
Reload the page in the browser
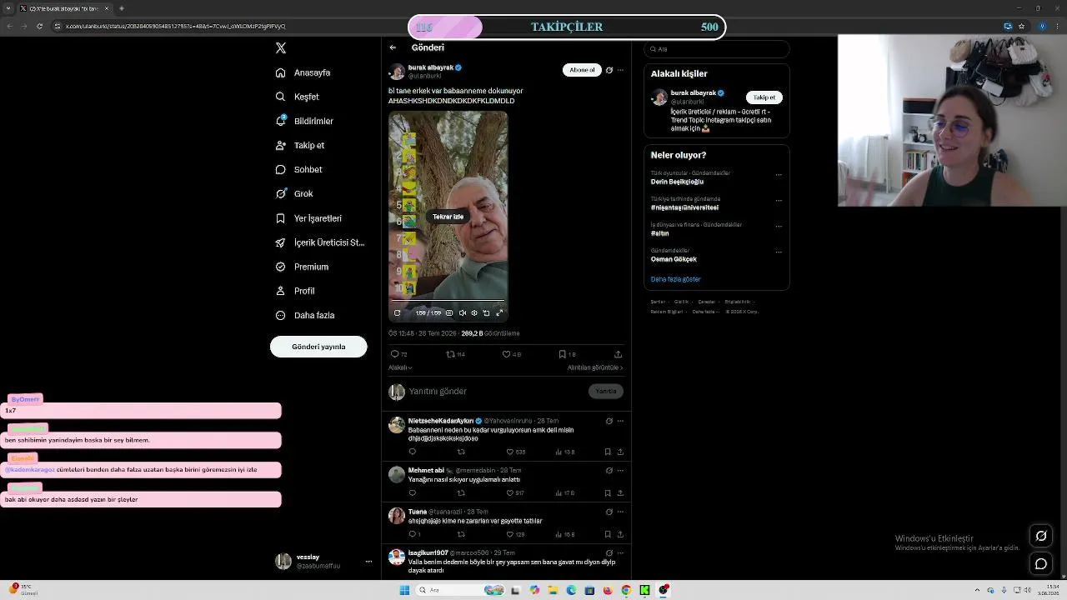coord(38,26)
